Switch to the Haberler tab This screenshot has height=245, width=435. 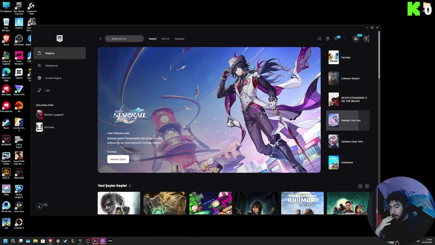(179, 39)
